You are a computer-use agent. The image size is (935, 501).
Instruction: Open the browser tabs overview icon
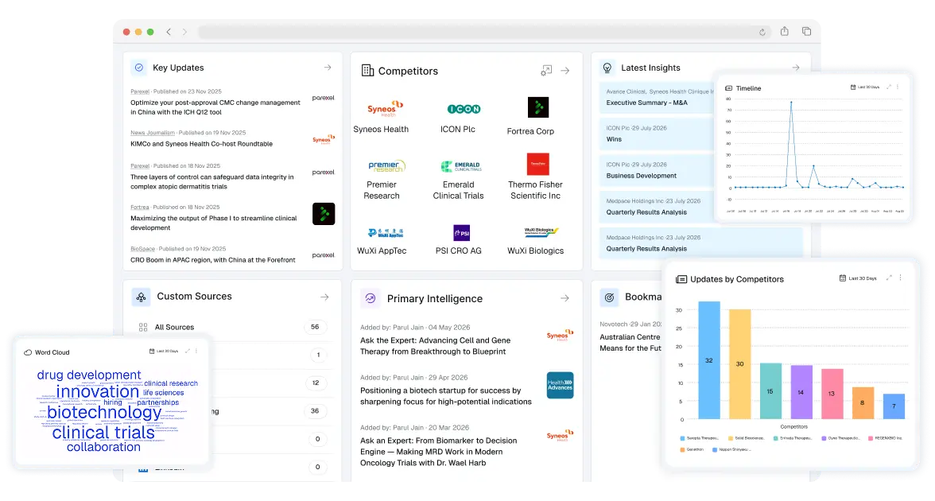tap(806, 31)
